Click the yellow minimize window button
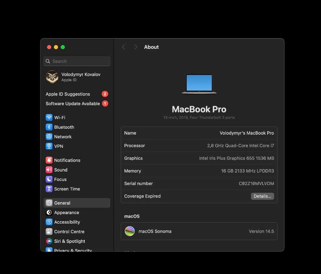The image size is (321, 274). point(56,47)
